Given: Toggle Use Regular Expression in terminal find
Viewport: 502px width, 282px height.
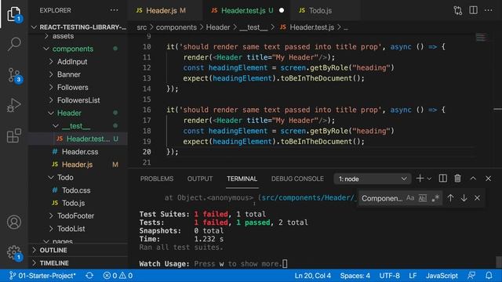Looking at the screenshot, I should tap(435, 198).
